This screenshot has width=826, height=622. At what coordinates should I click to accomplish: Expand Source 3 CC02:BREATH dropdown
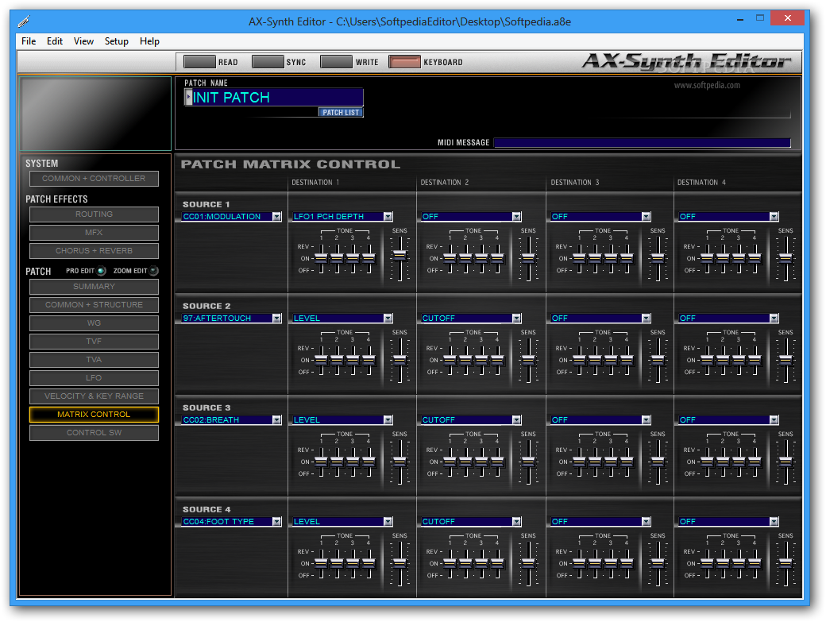tap(276, 419)
